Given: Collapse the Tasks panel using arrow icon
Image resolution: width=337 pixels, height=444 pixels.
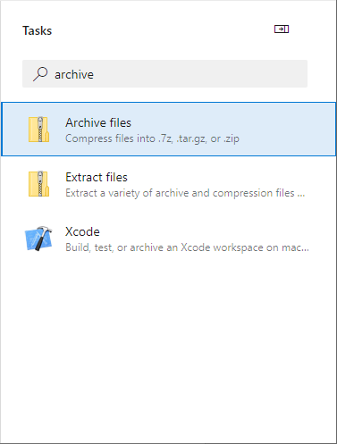Looking at the screenshot, I should click(282, 29).
